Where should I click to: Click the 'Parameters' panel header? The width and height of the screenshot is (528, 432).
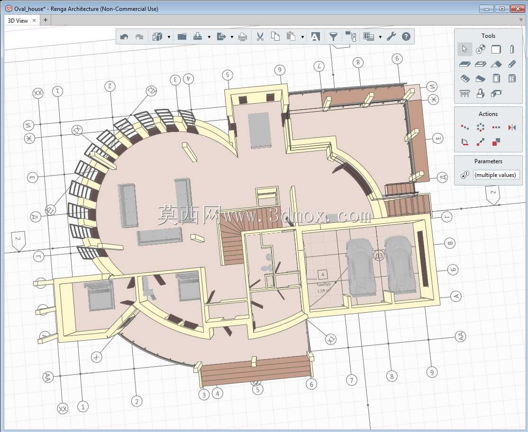click(x=488, y=161)
